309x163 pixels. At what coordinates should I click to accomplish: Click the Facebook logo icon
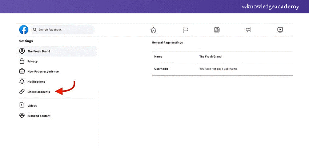tap(24, 30)
